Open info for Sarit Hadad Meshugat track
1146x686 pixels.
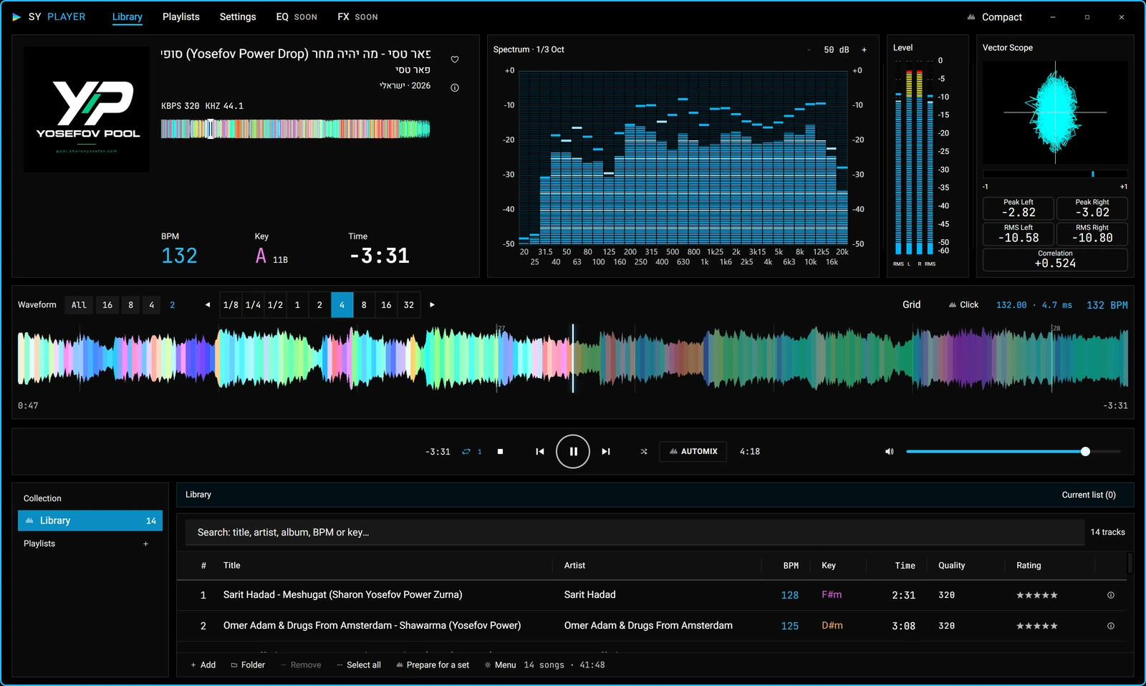(1111, 595)
